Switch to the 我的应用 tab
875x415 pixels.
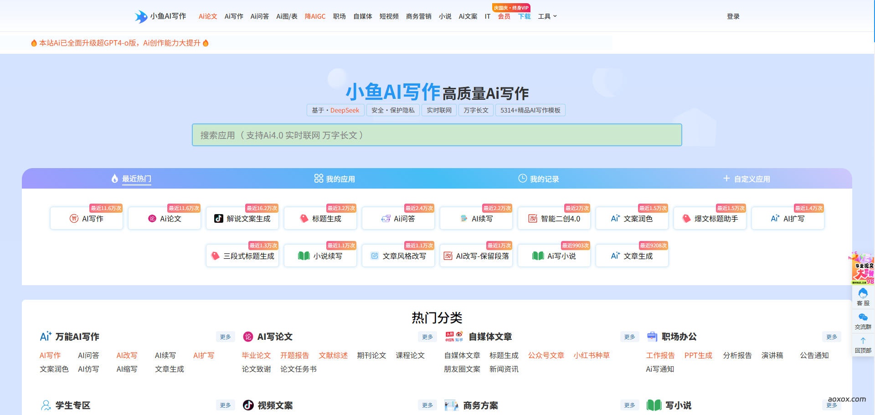tap(335, 179)
